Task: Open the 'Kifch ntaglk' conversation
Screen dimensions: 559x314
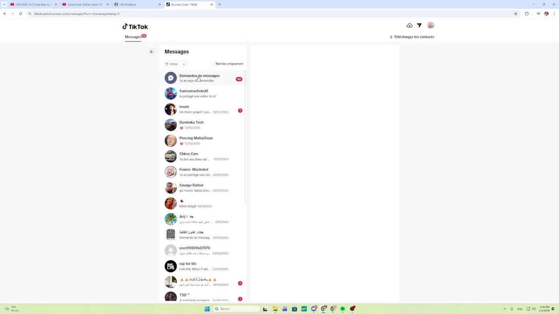Action: (x=203, y=203)
